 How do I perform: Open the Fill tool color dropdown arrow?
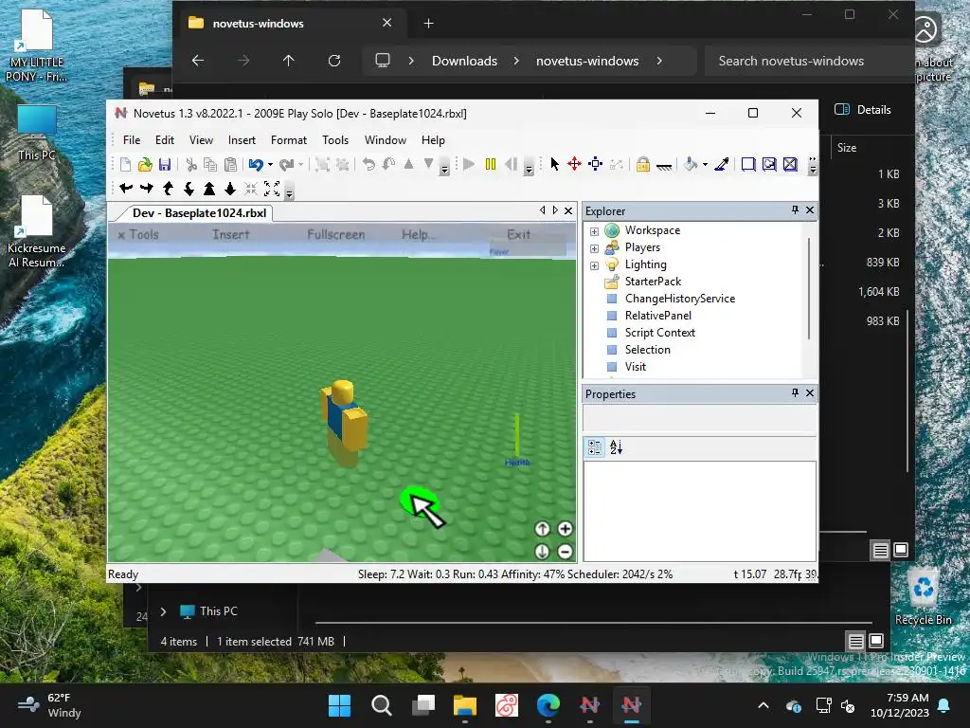(x=705, y=164)
